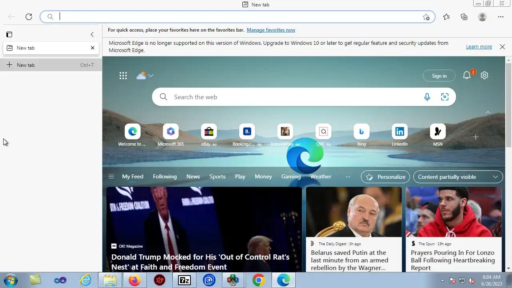Open the Favorites list icon
512x288 pixels.
coord(446,17)
